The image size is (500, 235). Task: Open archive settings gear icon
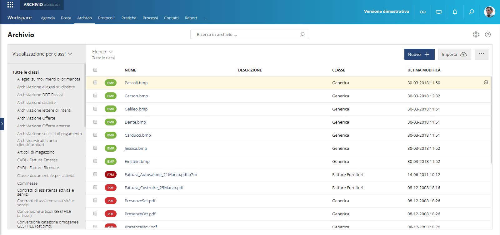[476, 35]
